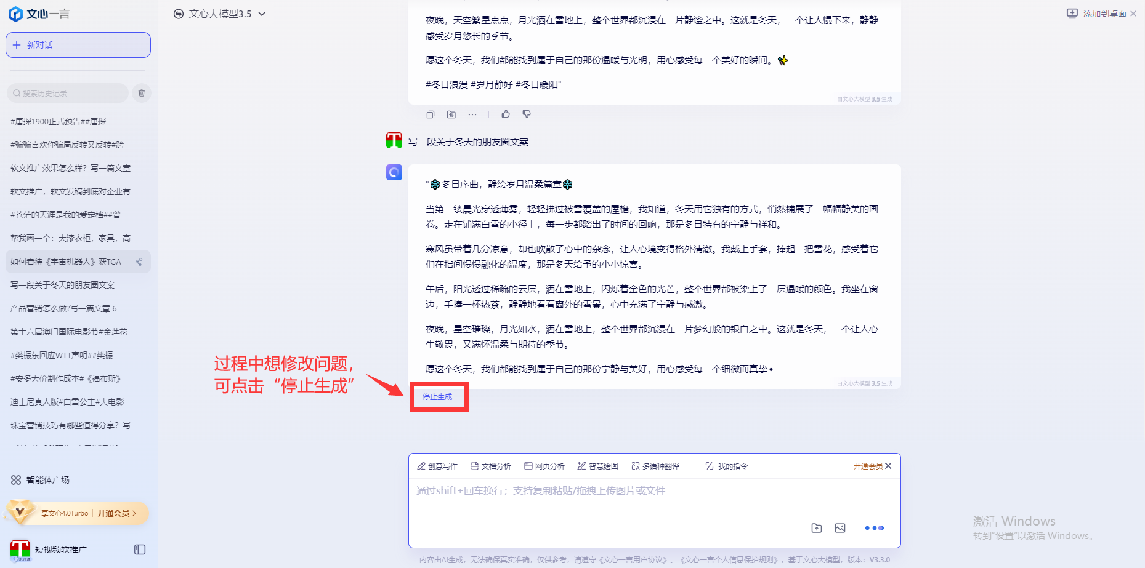
Task: Click the assistant avatar beside second response
Action: point(394,172)
